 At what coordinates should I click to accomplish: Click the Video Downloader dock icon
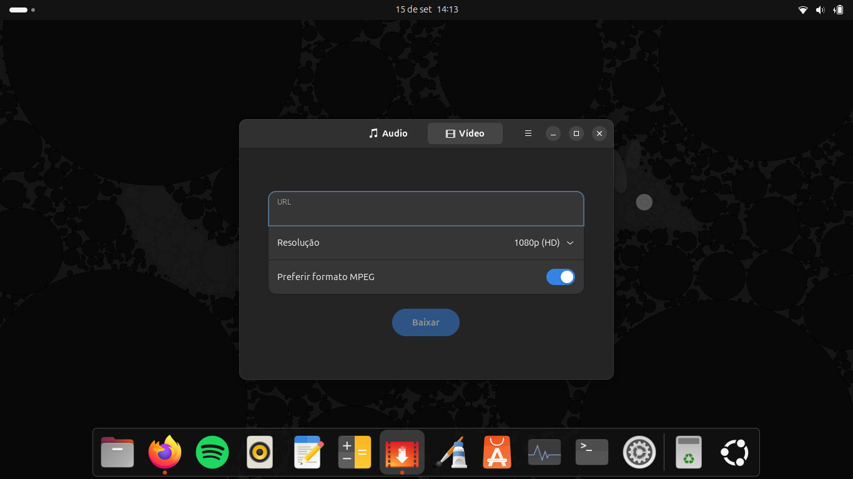(x=402, y=452)
